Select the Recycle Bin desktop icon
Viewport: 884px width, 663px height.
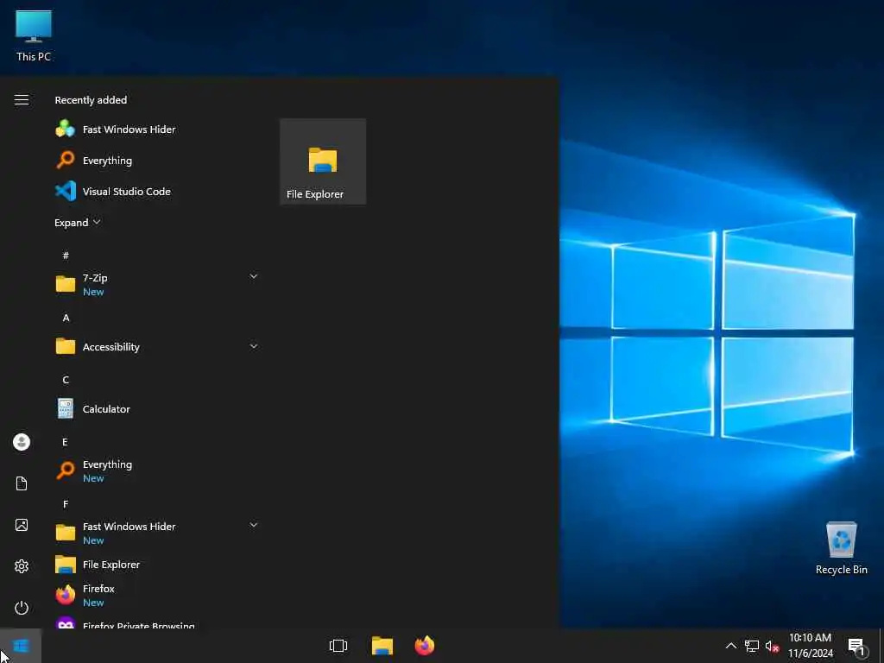tap(841, 548)
